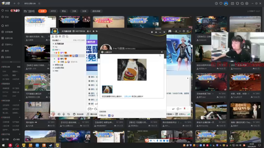264x148 pixels.
Task: Click the microphone icon in YY bottom bar
Action: click(x=64, y=114)
